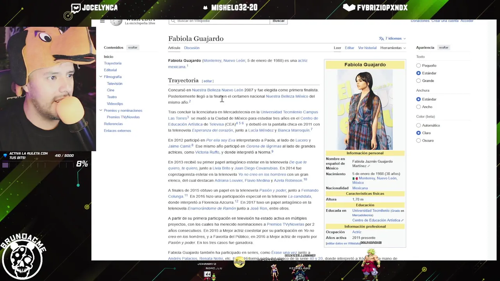
Task: Open the Actriz occupation link in the infobox
Action: [357, 232]
